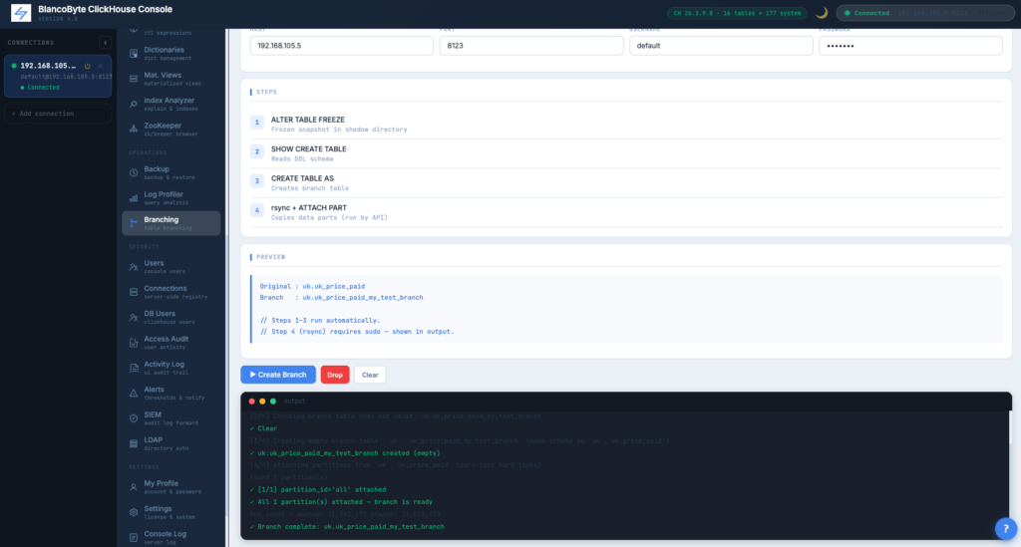The height and width of the screenshot is (547, 1021).
Task: Click the 'created (empty)' output line
Action: click(x=345, y=453)
